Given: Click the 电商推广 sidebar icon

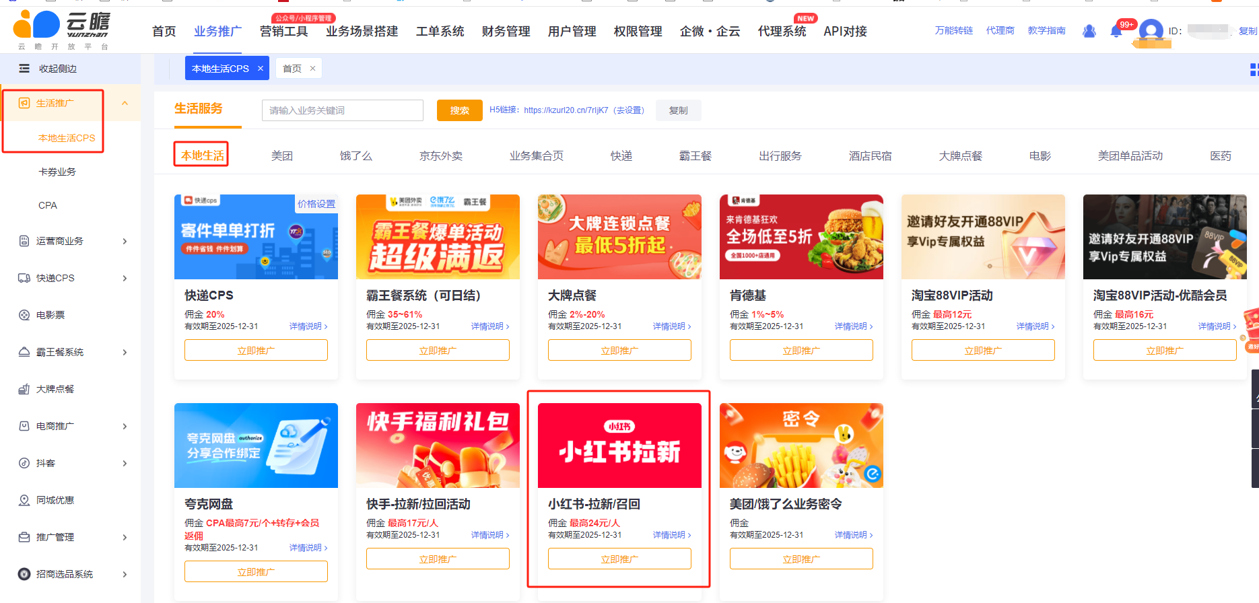Looking at the screenshot, I should click(x=24, y=426).
